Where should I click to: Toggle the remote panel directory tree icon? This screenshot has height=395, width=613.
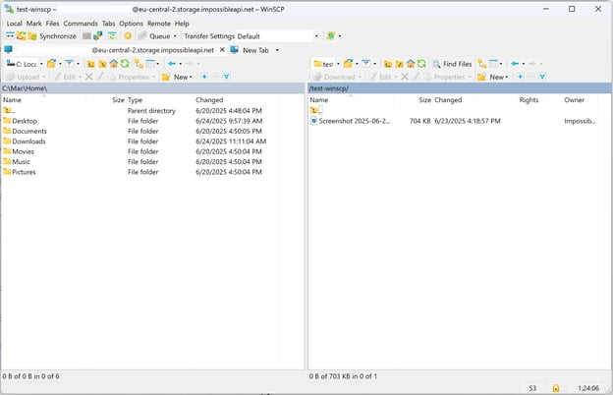(482, 64)
